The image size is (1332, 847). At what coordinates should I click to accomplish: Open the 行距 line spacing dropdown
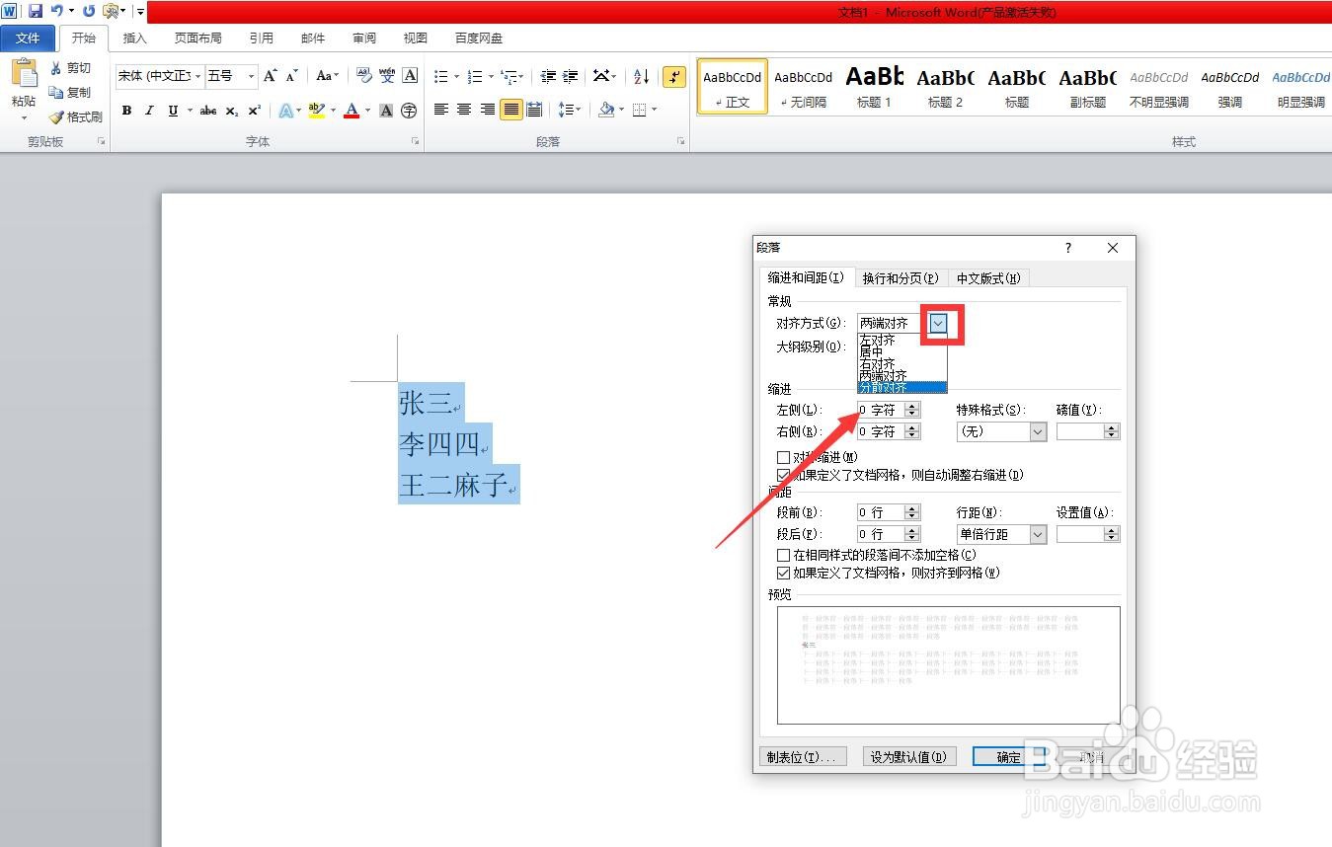tap(1036, 533)
